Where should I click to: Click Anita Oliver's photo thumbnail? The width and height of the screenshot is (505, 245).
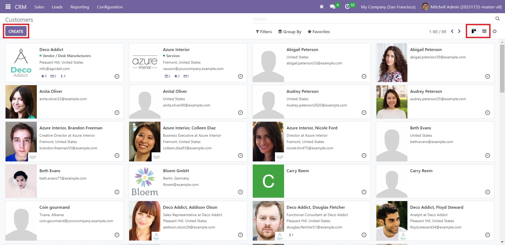(x=21, y=102)
